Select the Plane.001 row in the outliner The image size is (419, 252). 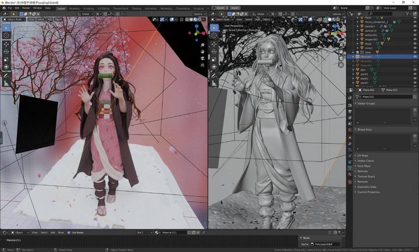point(382,57)
